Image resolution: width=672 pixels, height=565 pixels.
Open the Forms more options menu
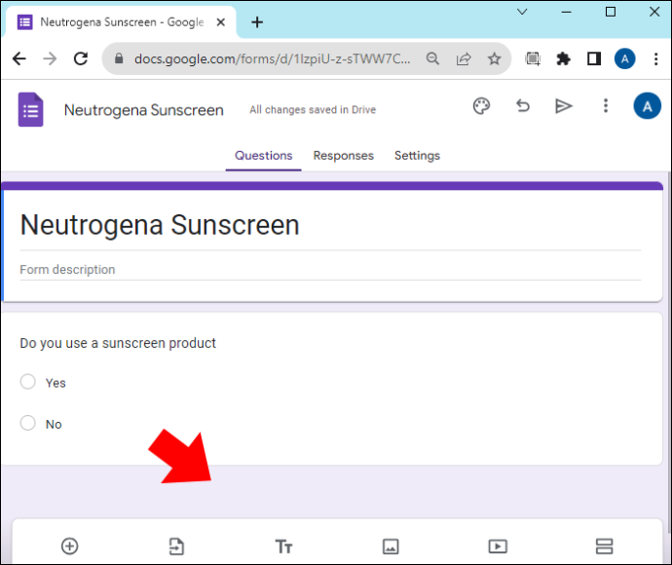[606, 105]
